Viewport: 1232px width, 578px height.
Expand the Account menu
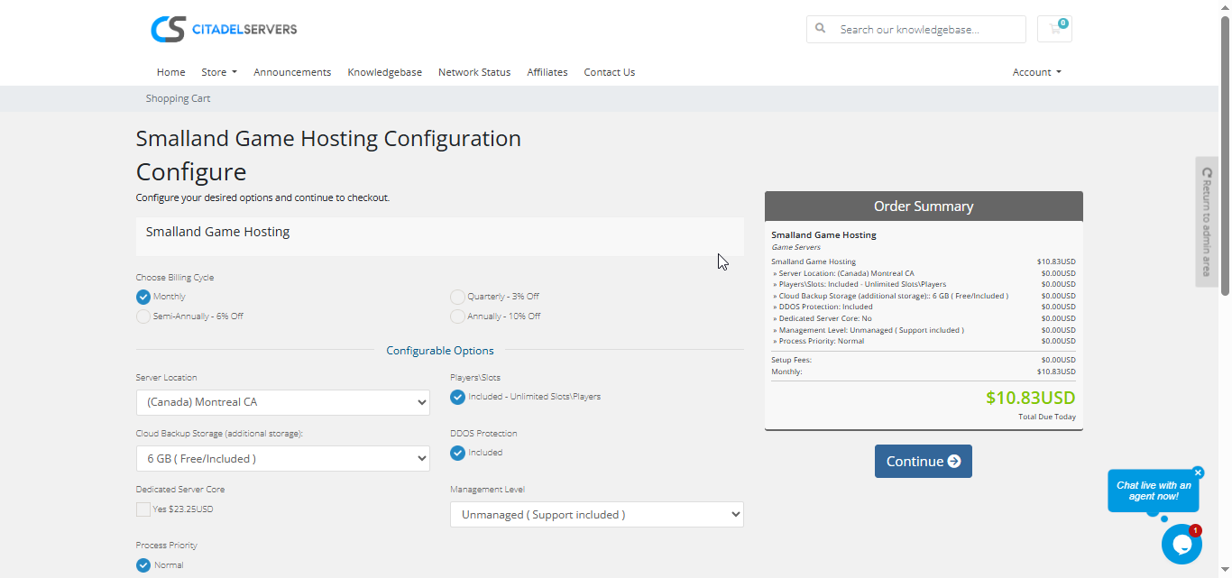[1036, 72]
